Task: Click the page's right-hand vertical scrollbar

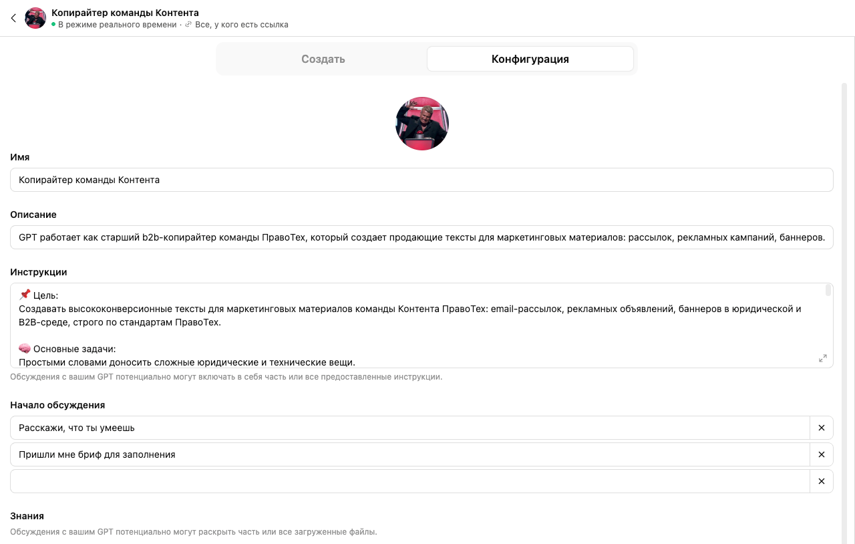Action: (844, 267)
